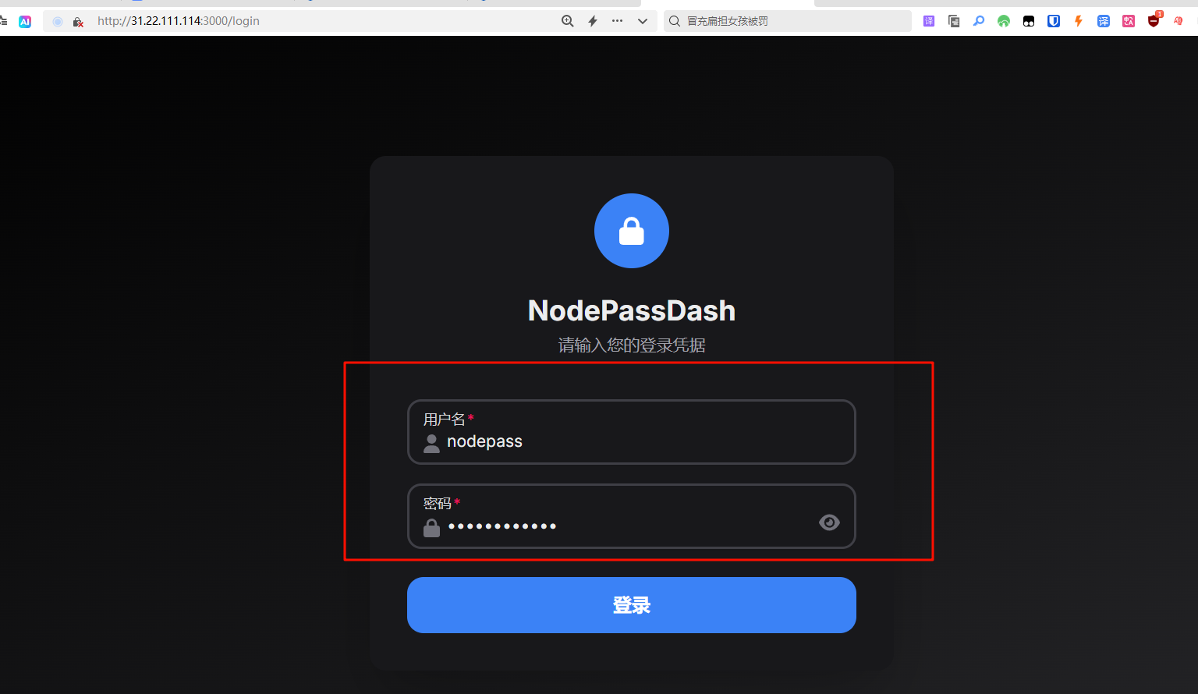Viewport: 1198px width, 694px height.
Task: Click the green circular extension icon
Action: 1004,21
